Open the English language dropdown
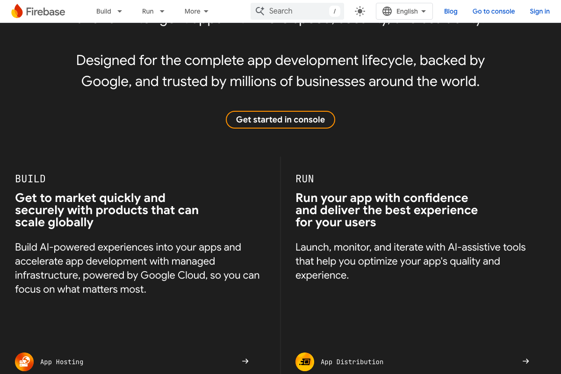The image size is (561, 374). click(404, 11)
